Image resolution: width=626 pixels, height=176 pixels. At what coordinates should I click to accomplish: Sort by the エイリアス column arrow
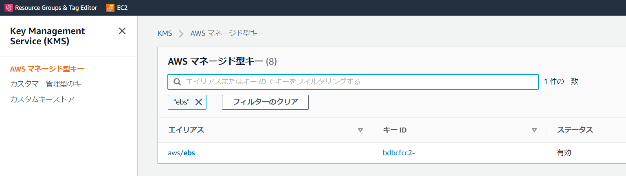[360, 130]
